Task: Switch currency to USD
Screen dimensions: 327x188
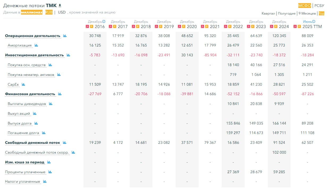Action: pos(62,12)
